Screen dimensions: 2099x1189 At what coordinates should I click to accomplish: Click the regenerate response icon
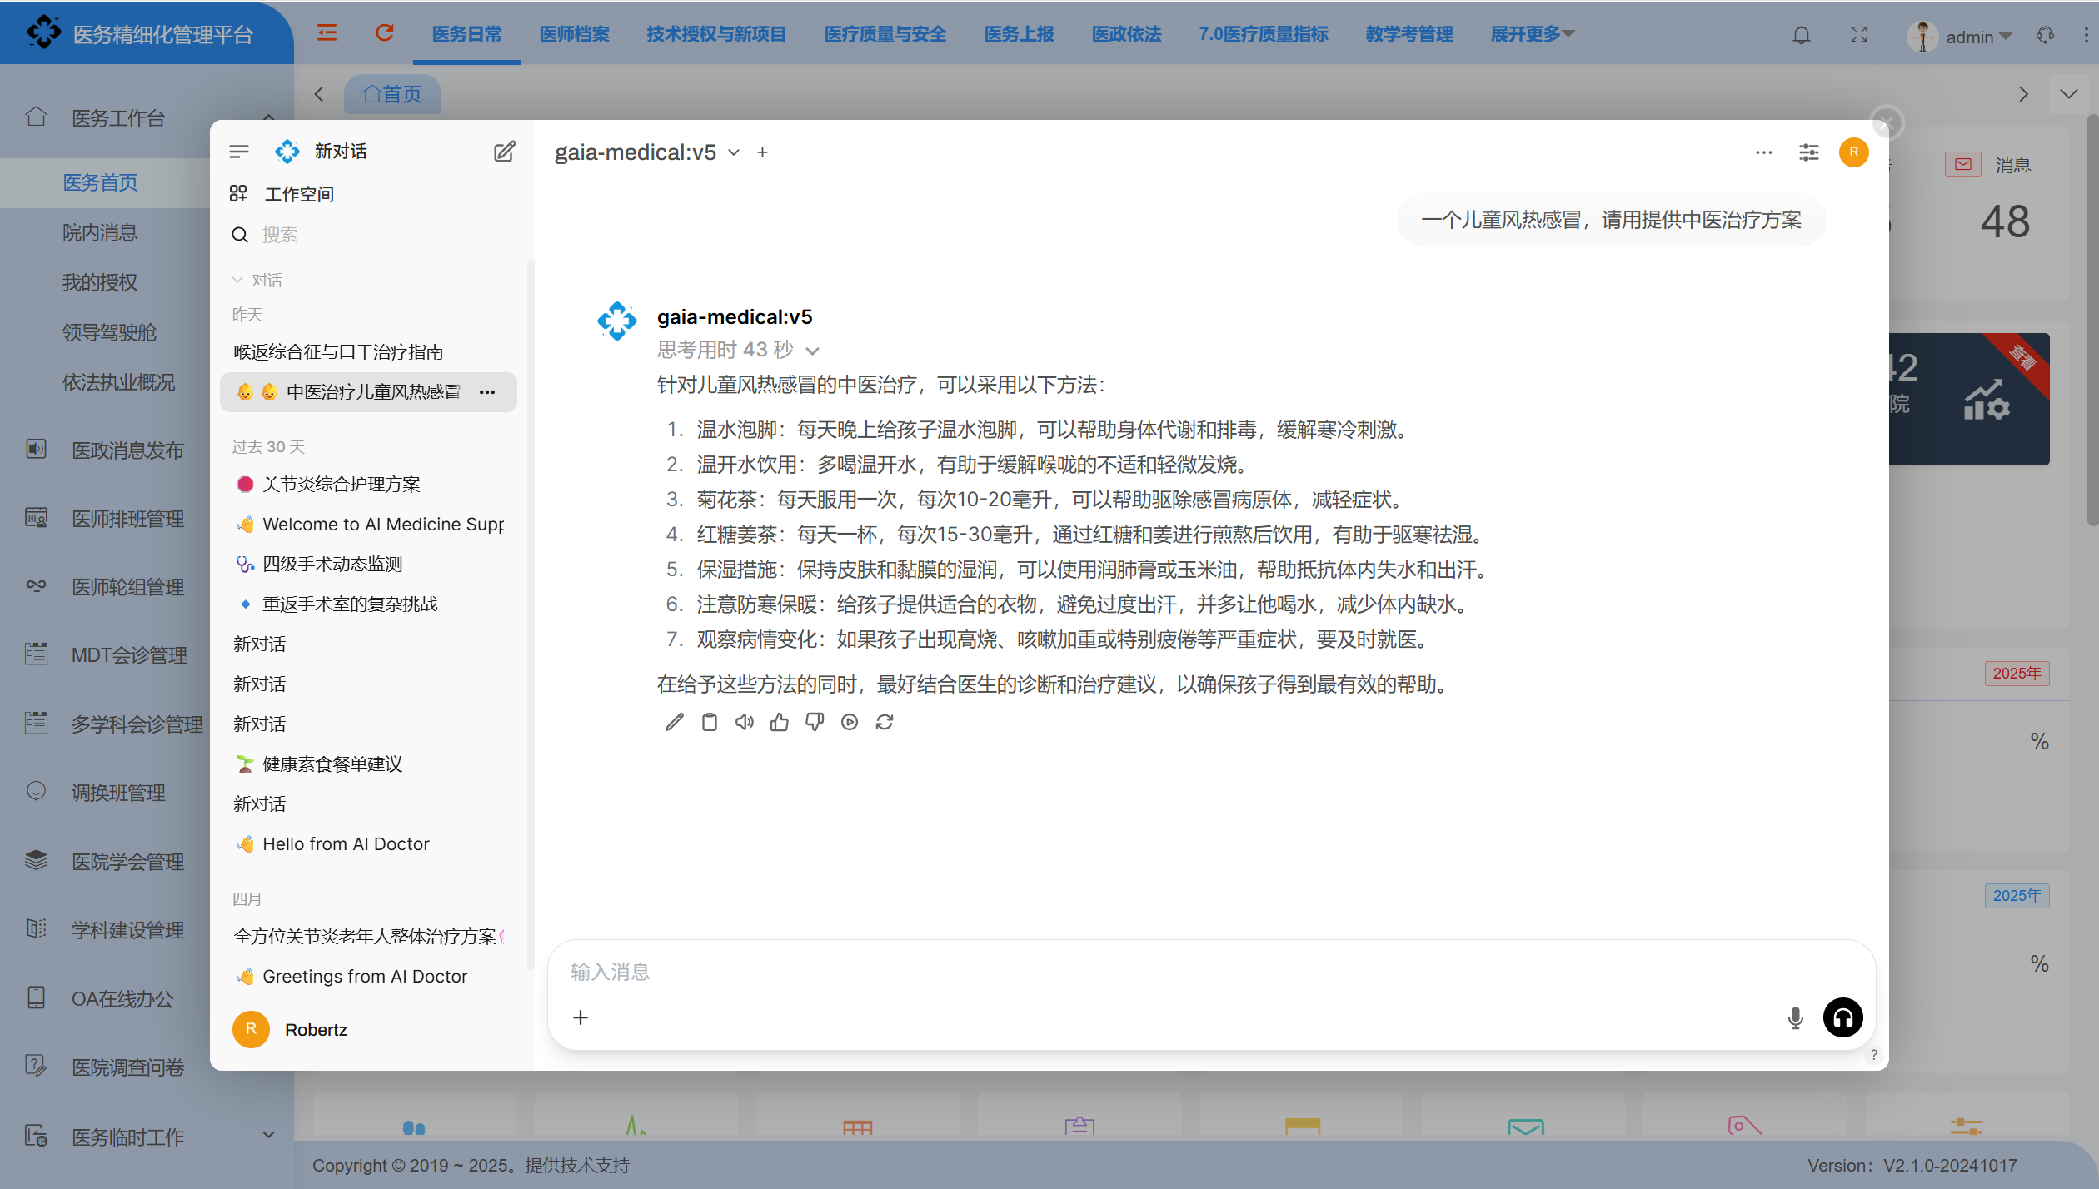click(x=885, y=722)
